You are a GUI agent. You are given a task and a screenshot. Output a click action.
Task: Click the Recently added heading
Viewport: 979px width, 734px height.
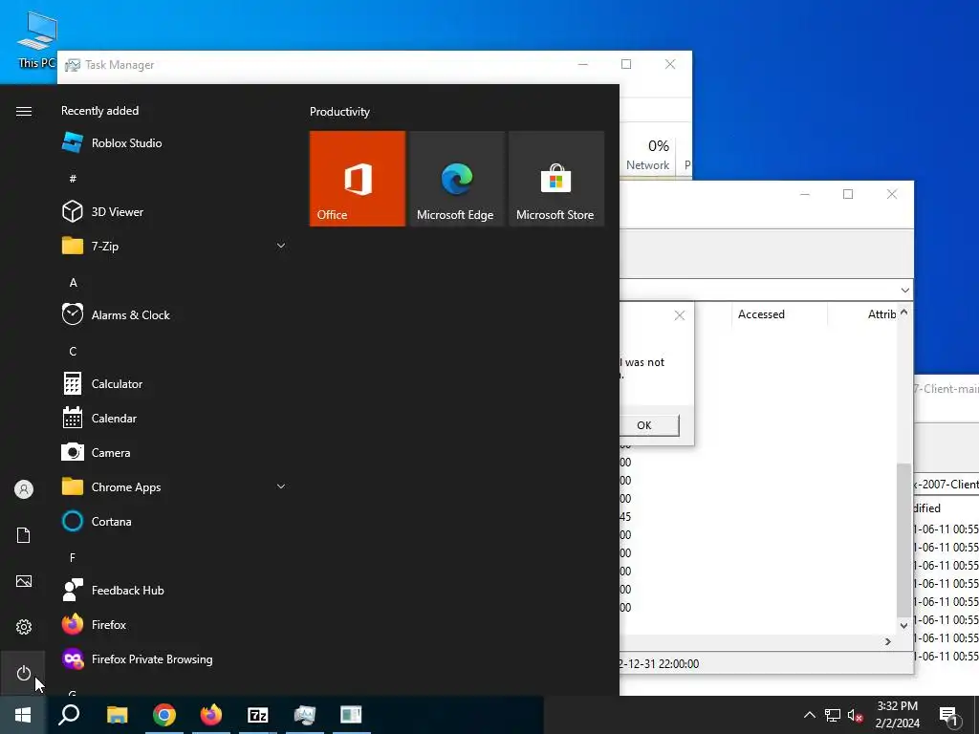[99, 111]
